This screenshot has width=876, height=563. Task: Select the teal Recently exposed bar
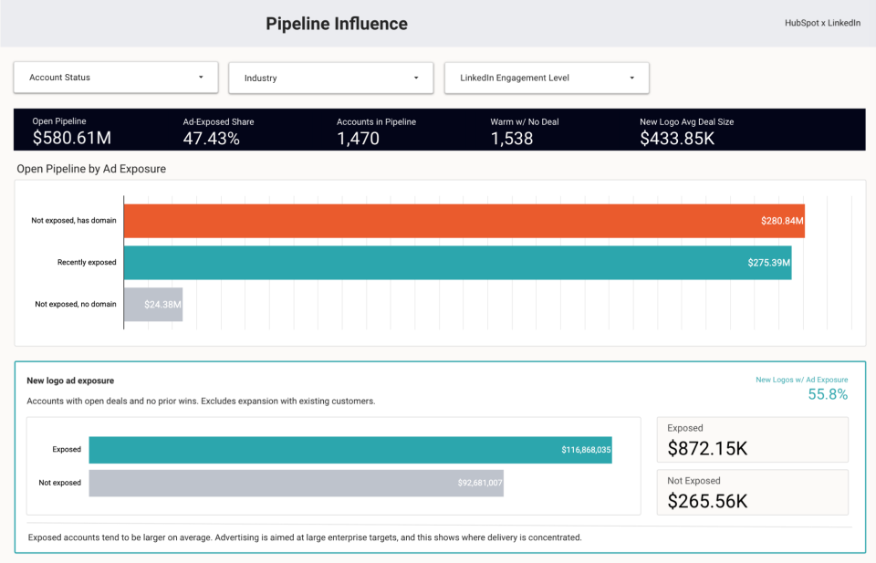pyautogui.click(x=457, y=263)
